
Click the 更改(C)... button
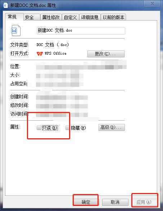click(x=106, y=54)
